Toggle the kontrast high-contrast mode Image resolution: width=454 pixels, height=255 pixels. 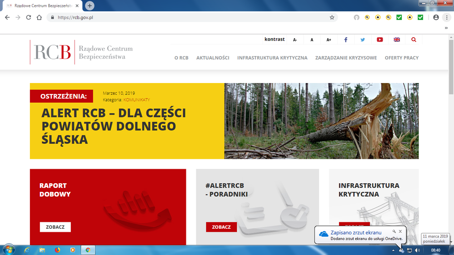[274, 39]
